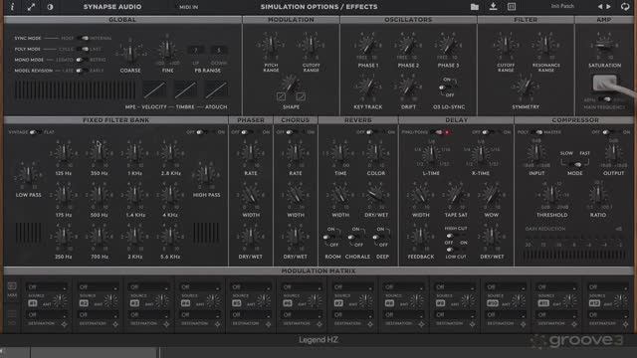Viewport: 637px width, 358px height.
Task: Open destination dropdown of matrix slot 1
Action: tap(46, 314)
